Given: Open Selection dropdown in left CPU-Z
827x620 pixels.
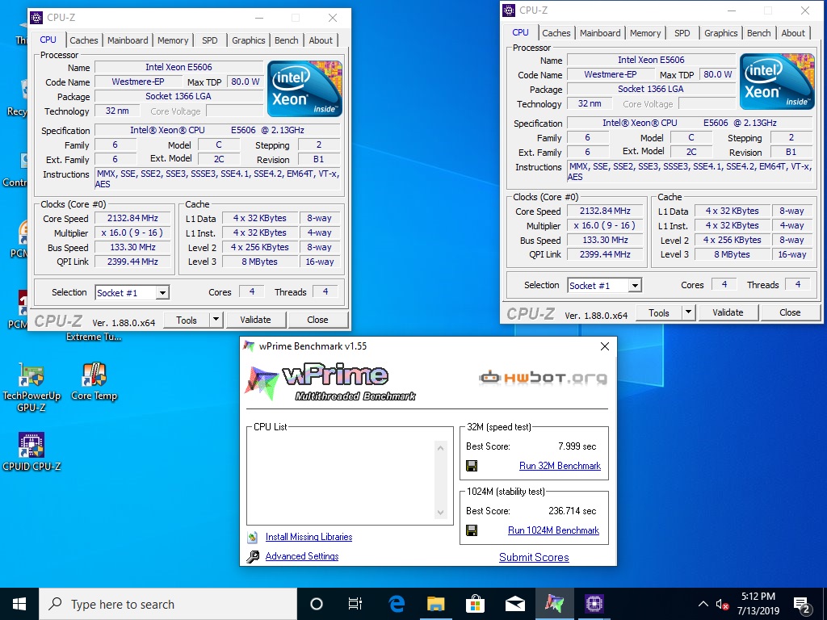Looking at the screenshot, I should pyautogui.click(x=163, y=292).
